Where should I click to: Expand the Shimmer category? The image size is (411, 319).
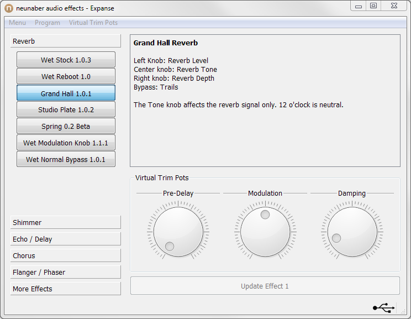66,222
